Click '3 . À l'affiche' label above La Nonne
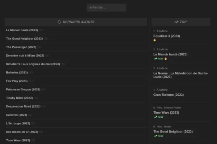217x144 pixels. pos(161,68)
